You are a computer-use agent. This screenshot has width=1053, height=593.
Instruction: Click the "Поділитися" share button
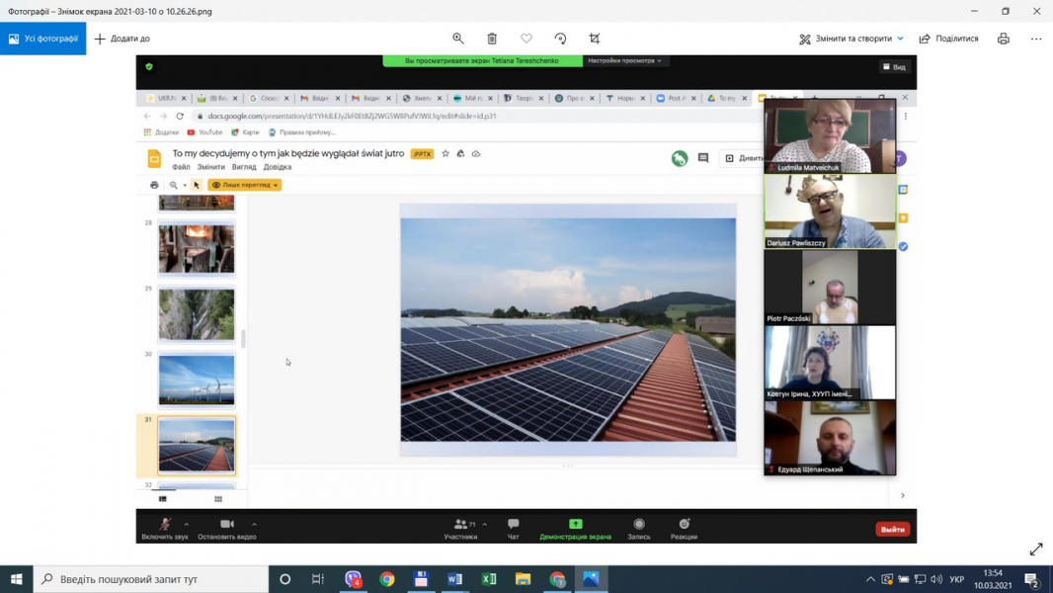coord(948,39)
